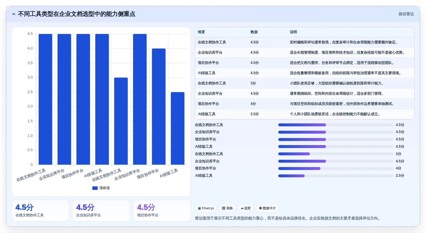Click the 0 tick label on the y-axis
The image size is (426, 233).
[32, 165]
